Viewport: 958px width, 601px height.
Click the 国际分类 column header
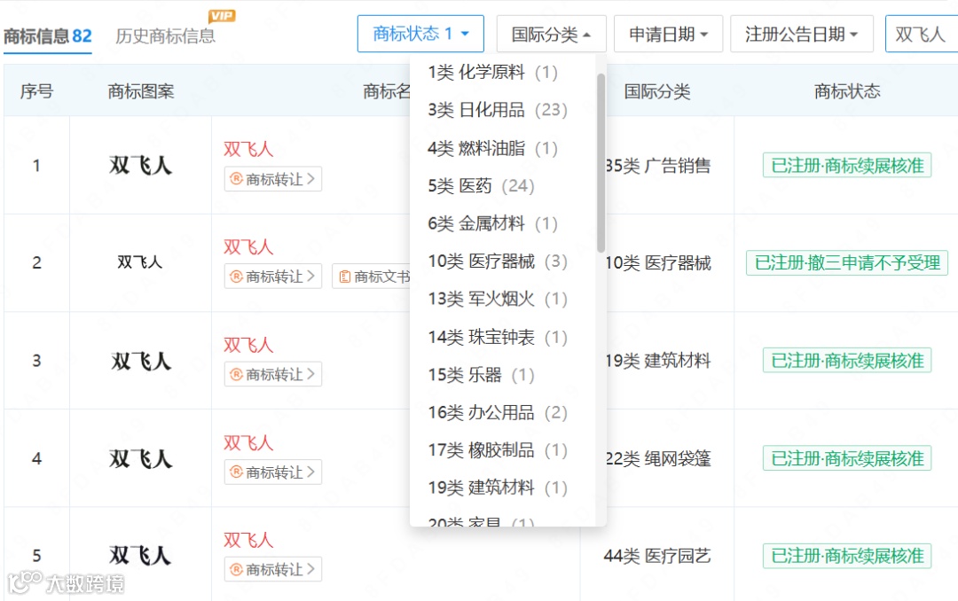(x=657, y=91)
